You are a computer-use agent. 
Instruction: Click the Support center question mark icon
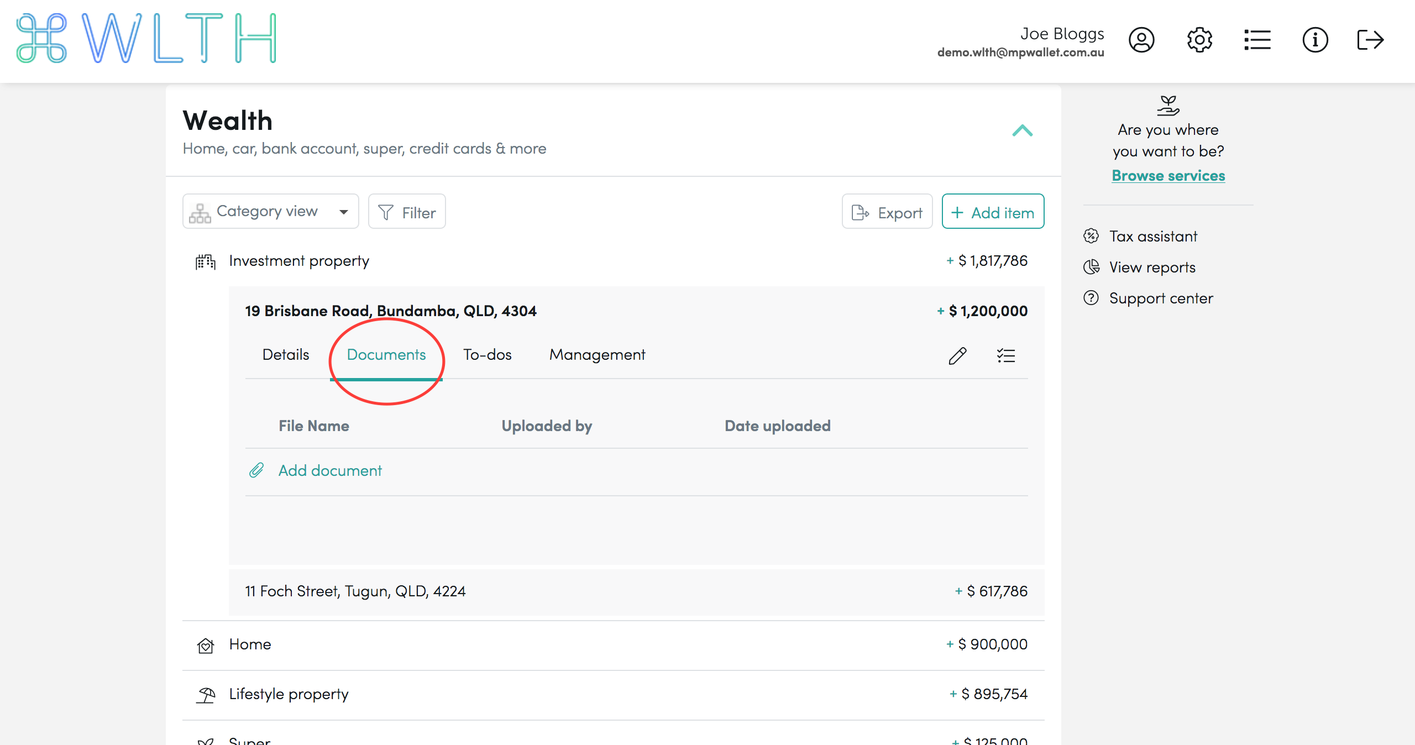click(x=1091, y=298)
